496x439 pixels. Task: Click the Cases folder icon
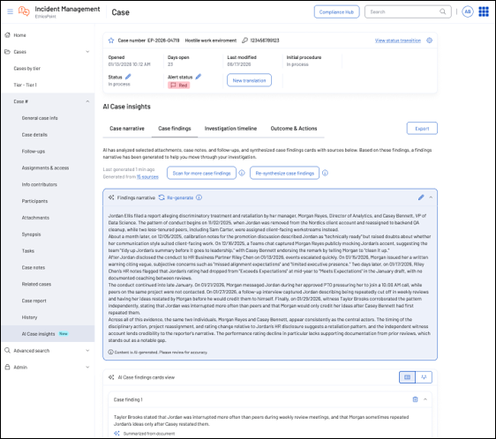tap(8, 51)
